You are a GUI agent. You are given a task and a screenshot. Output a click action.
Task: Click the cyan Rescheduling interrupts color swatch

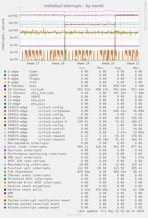point(5,165)
